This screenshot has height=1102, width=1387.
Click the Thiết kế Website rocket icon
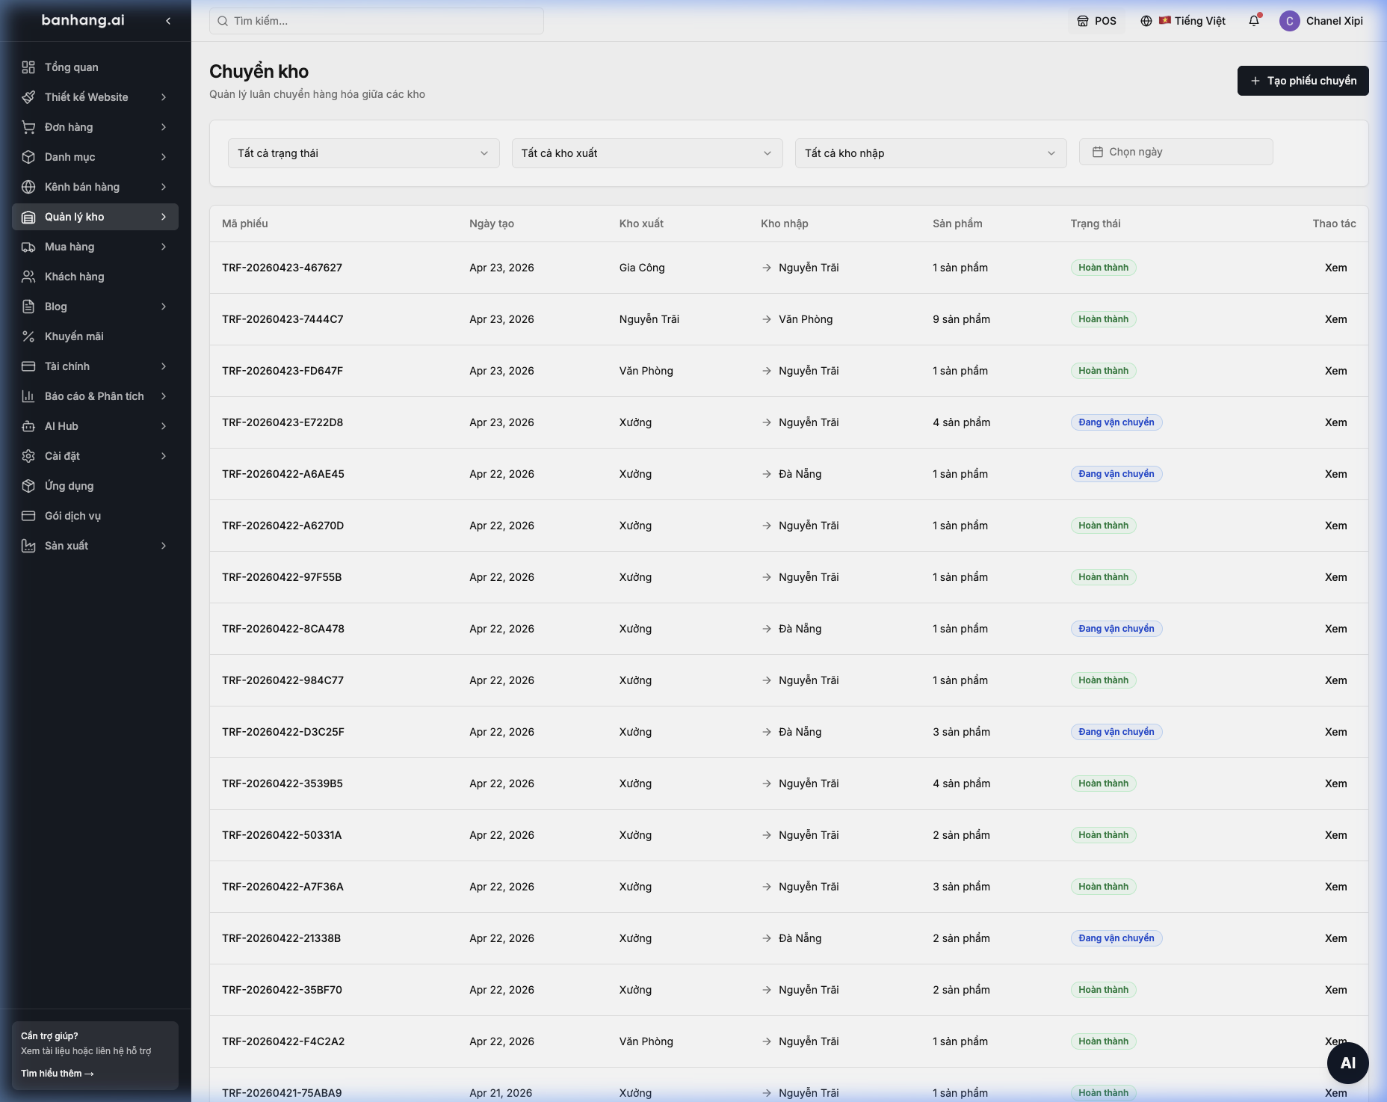pos(28,97)
